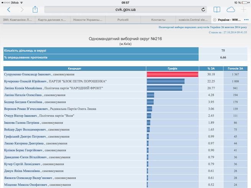Click the Кандидат column header

(x=75, y=68)
